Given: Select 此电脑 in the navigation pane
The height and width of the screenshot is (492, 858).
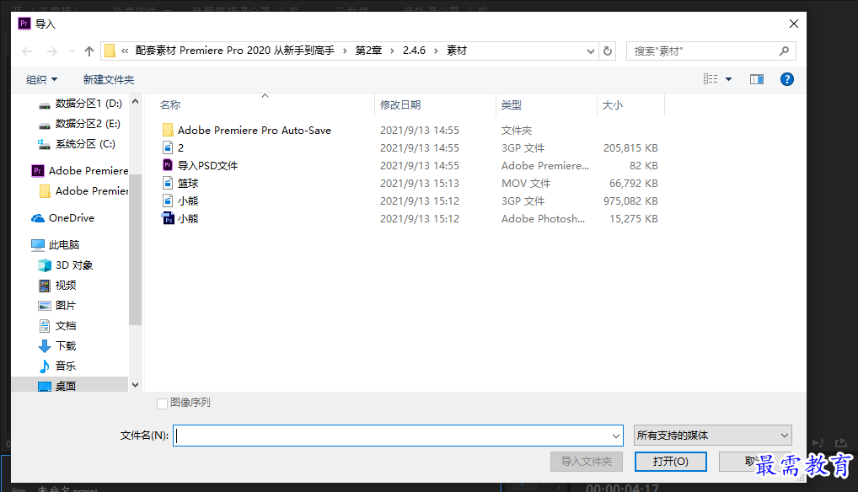Looking at the screenshot, I should [x=56, y=245].
